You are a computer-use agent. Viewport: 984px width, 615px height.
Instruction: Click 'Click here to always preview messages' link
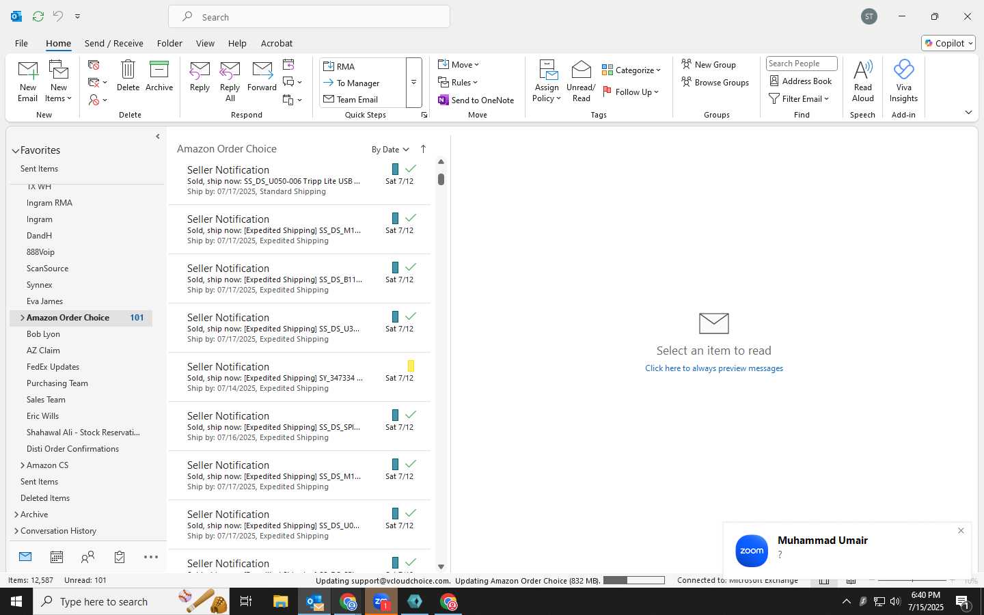click(714, 368)
